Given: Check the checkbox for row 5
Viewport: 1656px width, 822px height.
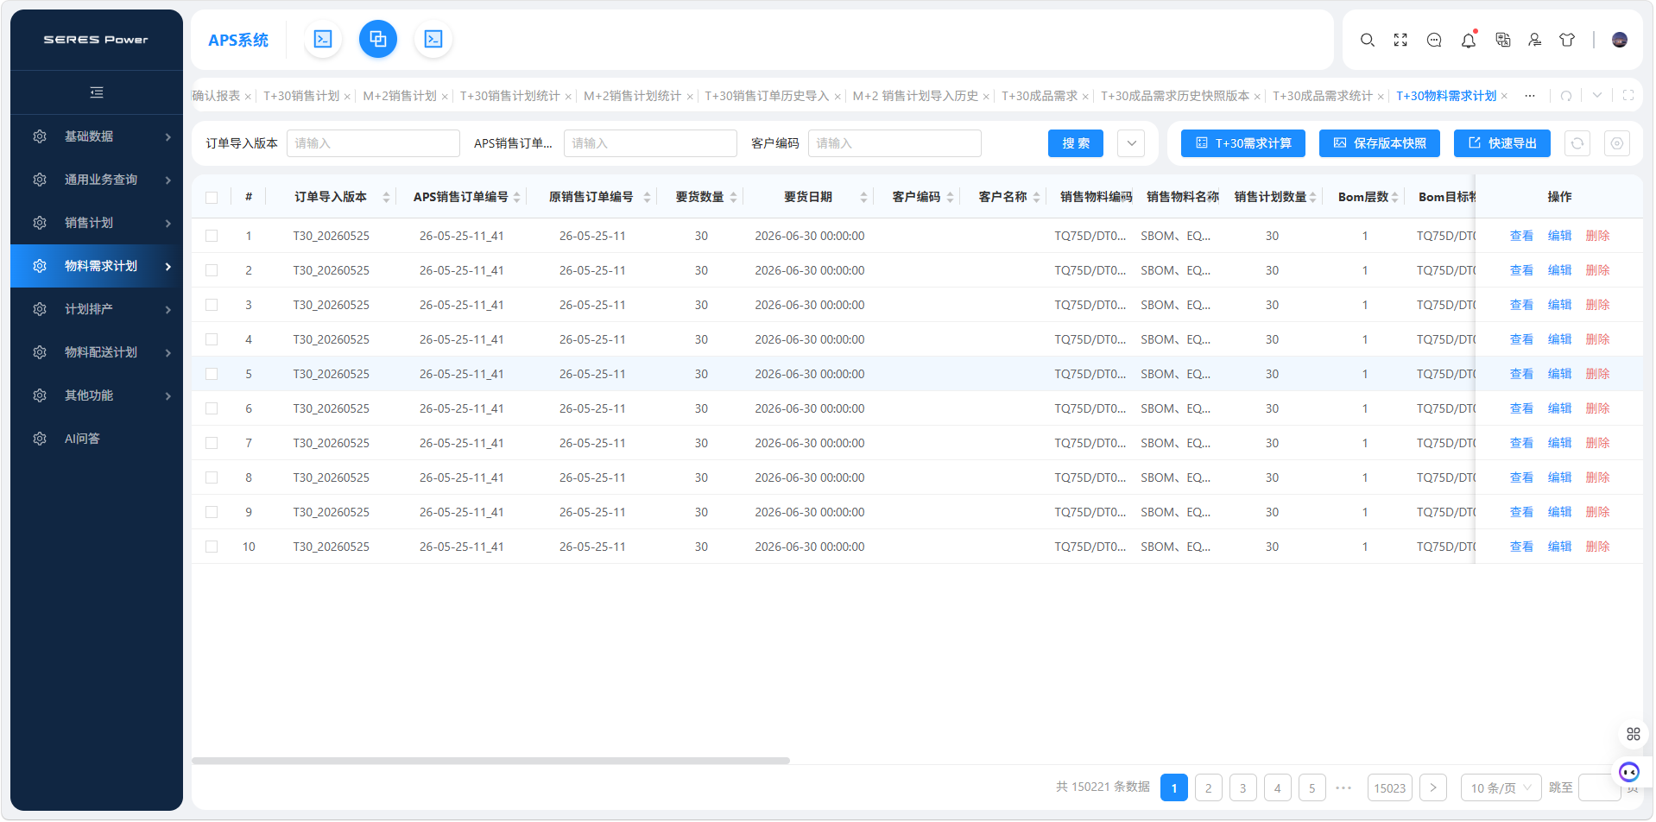Looking at the screenshot, I should coord(212,374).
